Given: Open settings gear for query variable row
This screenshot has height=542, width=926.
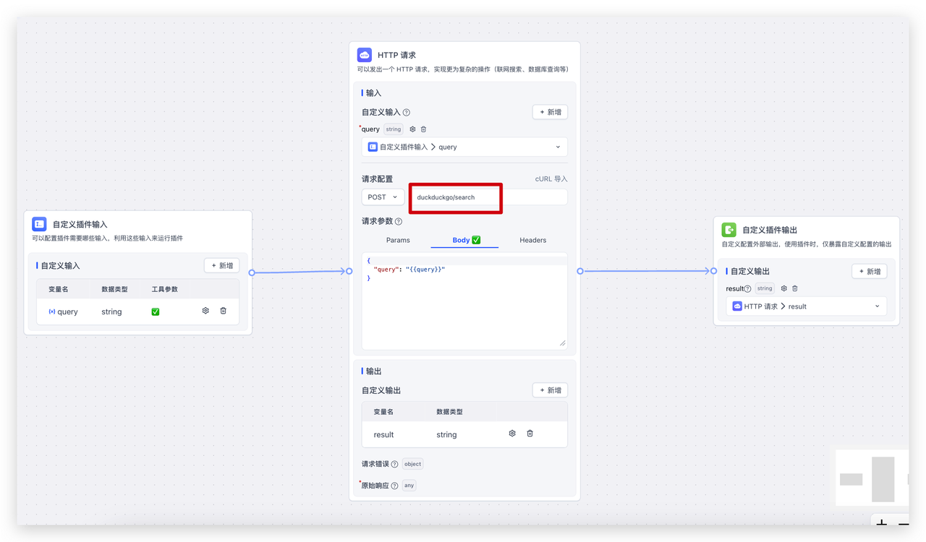Looking at the screenshot, I should coord(205,311).
